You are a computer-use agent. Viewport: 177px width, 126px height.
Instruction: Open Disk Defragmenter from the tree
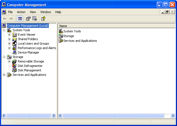point(30,66)
